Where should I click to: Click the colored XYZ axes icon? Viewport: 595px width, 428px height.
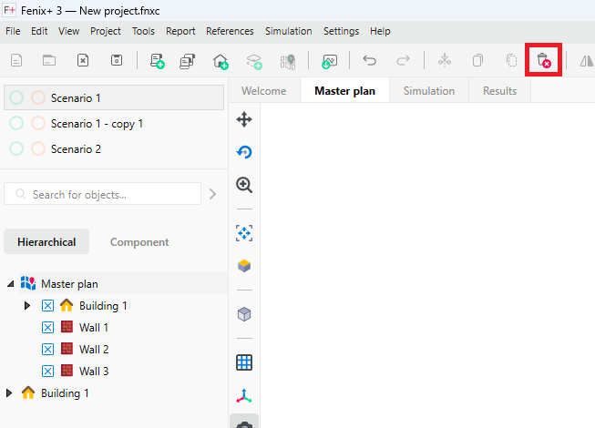pyautogui.click(x=244, y=396)
